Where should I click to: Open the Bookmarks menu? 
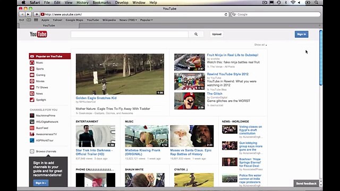coord(101,3)
